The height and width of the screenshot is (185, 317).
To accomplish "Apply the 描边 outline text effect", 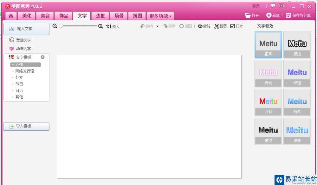I will pos(297,45).
